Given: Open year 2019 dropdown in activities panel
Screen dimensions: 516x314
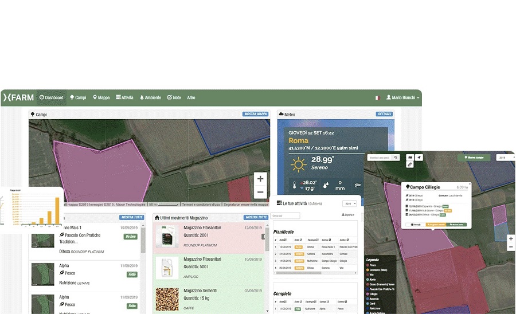Looking at the screenshot, I should point(349,203).
